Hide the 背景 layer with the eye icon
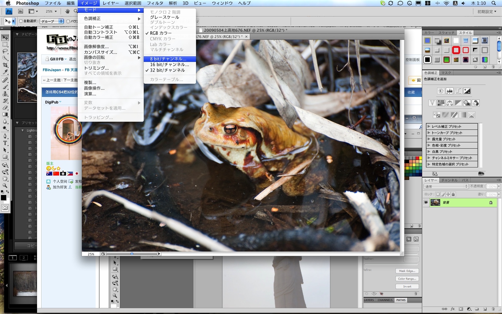Viewport: 502px width, 314px height. point(426,202)
